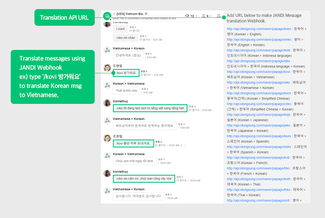Select the '/kovi 좋은 하루 보내세요' message bubble
Viewport: 325px width, 218px height.
click(133, 143)
